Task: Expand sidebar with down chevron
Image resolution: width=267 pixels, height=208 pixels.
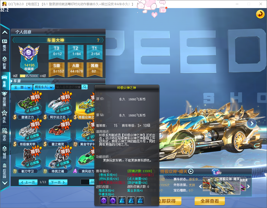Action: tap(5, 183)
